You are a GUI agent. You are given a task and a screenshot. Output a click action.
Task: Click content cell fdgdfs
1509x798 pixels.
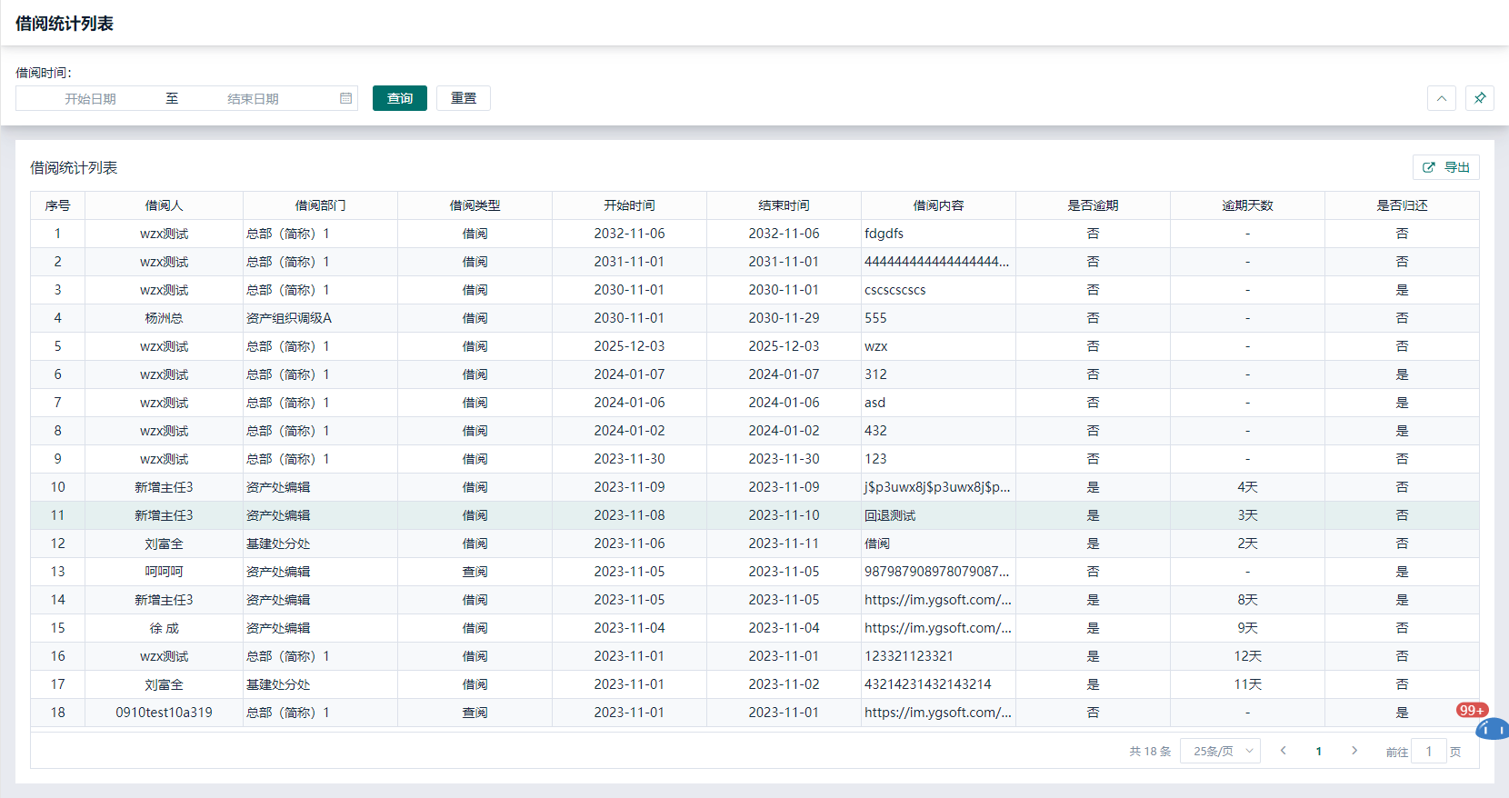938,234
